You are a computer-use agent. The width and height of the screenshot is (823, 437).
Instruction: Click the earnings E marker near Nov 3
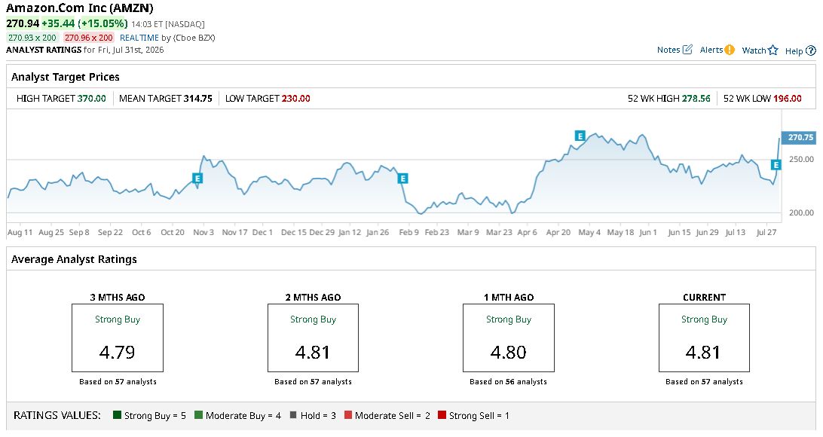click(197, 179)
